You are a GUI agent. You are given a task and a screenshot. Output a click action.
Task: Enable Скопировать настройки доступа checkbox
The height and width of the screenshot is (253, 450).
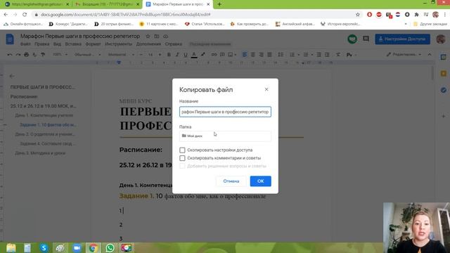click(x=182, y=150)
